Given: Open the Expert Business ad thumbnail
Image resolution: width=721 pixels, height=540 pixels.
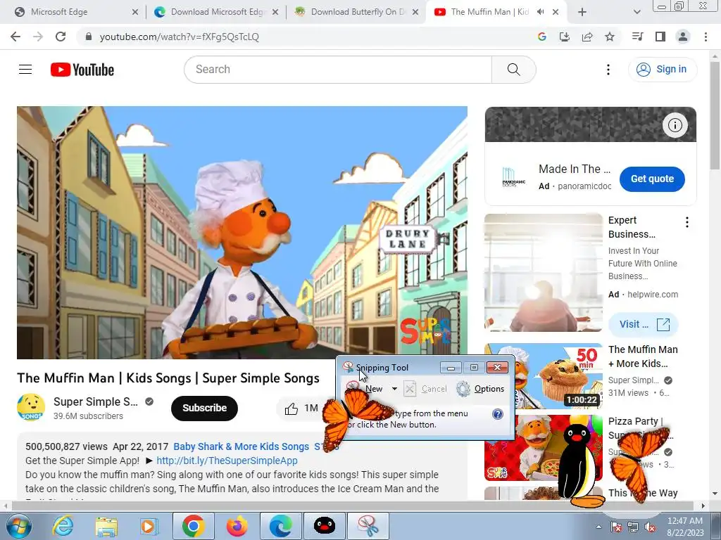Looking at the screenshot, I should pos(544,273).
